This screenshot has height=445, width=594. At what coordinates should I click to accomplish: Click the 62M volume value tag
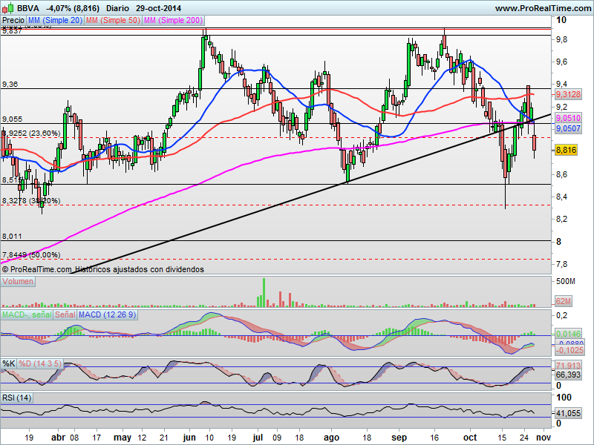tap(564, 302)
